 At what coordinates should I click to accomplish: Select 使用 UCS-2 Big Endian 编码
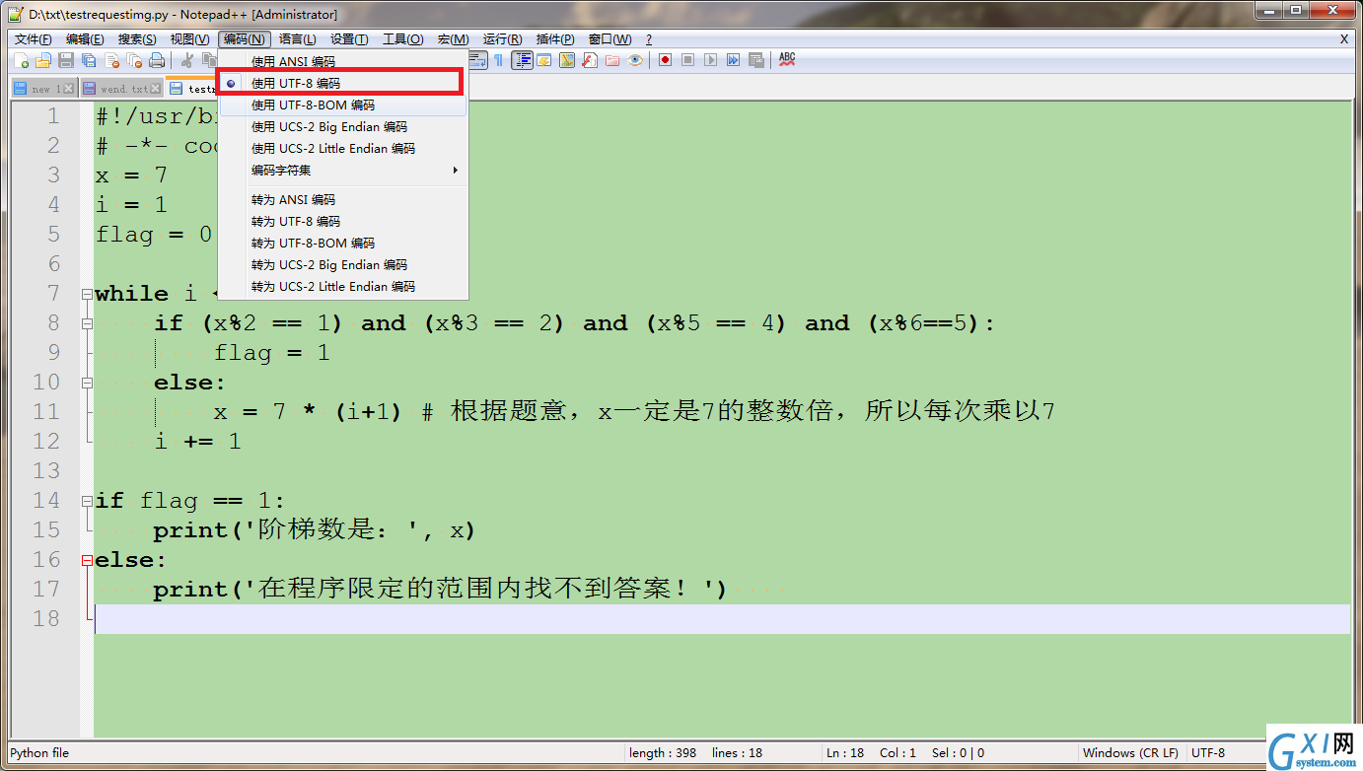pyautogui.click(x=342, y=126)
